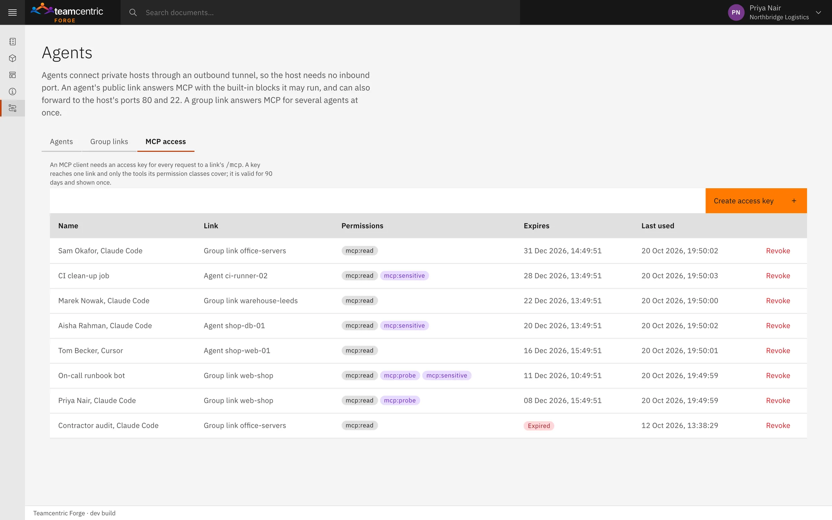Select the MCP access tab
Image resolution: width=832 pixels, height=520 pixels.
click(x=166, y=141)
